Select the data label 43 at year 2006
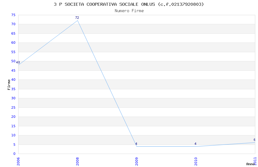 tap(18, 62)
